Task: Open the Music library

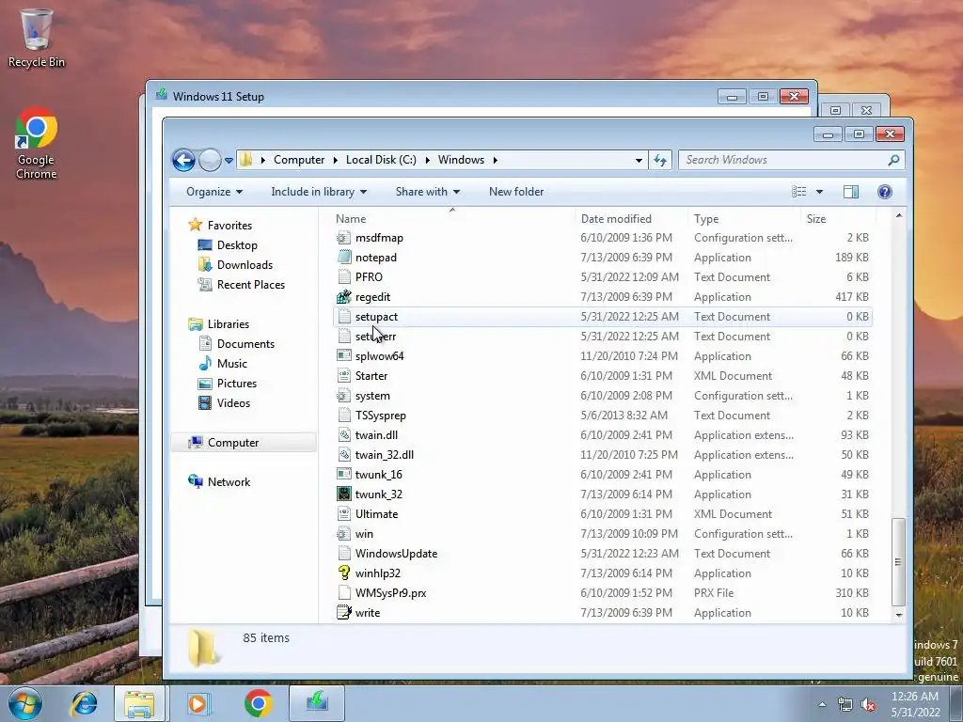Action: click(231, 364)
